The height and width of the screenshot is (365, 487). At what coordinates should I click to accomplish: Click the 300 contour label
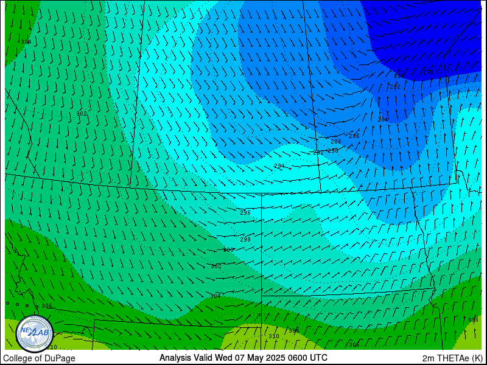228,250
